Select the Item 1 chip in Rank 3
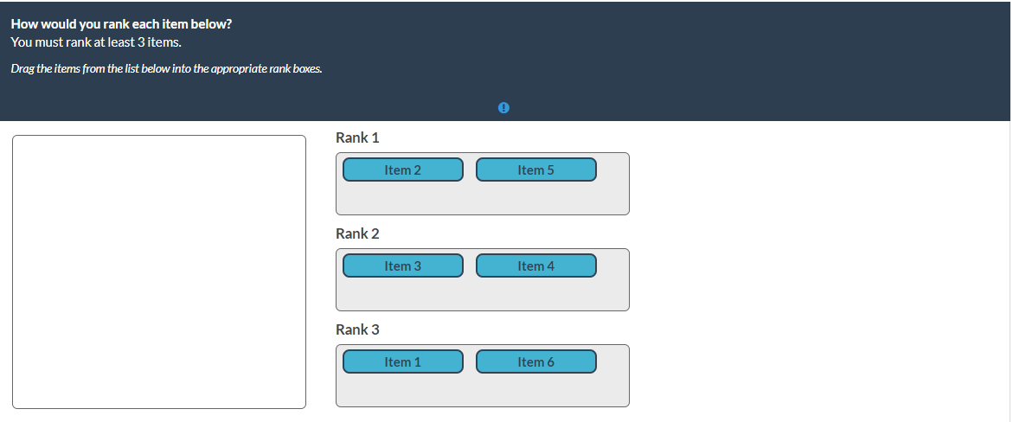 tap(402, 361)
